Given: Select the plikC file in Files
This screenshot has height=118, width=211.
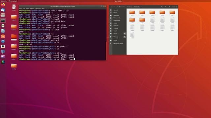Looking at the screenshot, I should [x=162, y=28].
